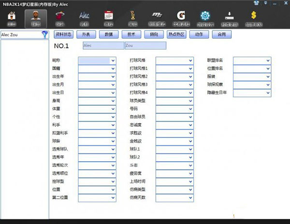Switch to the 外表 tab
This screenshot has width=290, height=224.
tap(86, 35)
